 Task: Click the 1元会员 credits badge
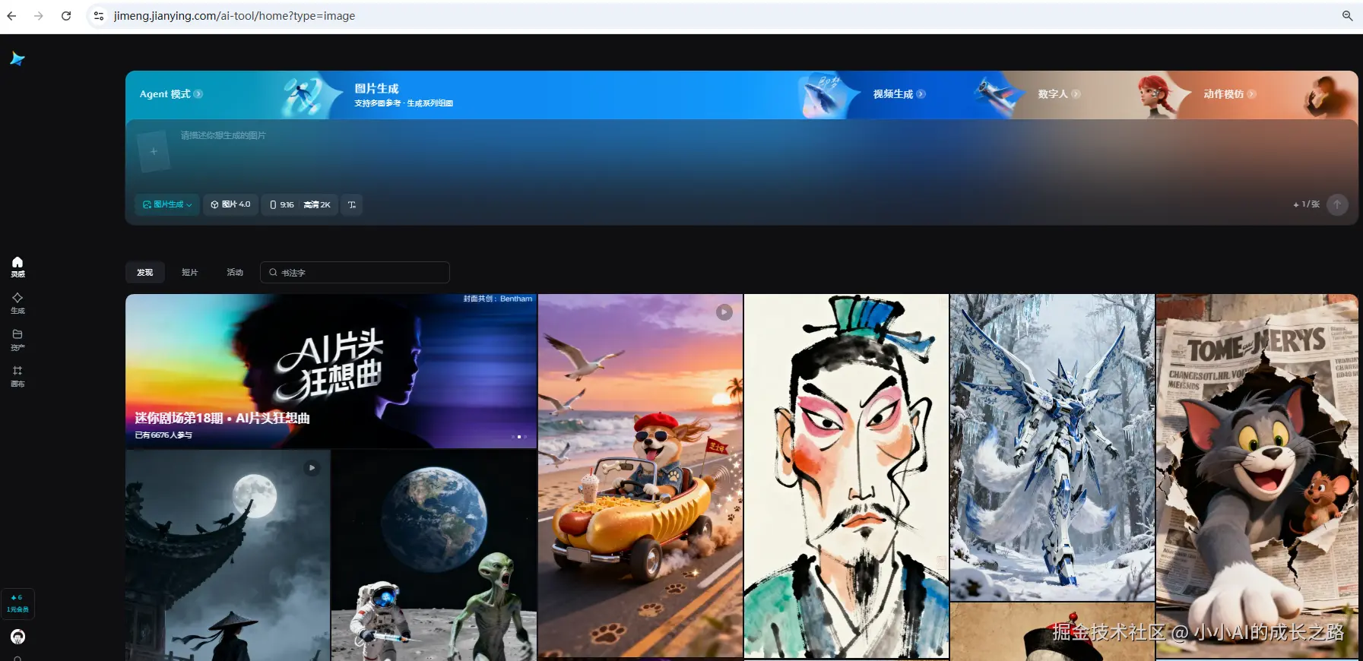(17, 604)
